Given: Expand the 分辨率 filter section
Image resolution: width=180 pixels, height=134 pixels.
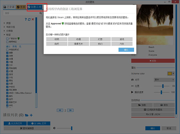Looking at the screenshot, I should coord(4,31).
